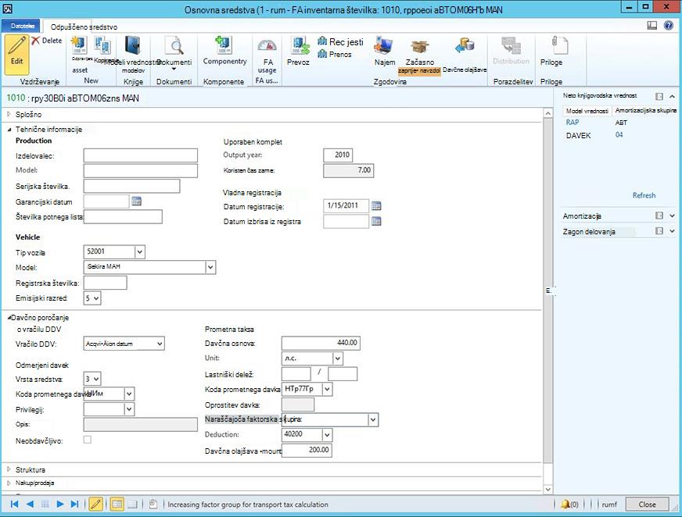Click the Prevoz icon
This screenshot has height=517, width=682.
point(299,47)
